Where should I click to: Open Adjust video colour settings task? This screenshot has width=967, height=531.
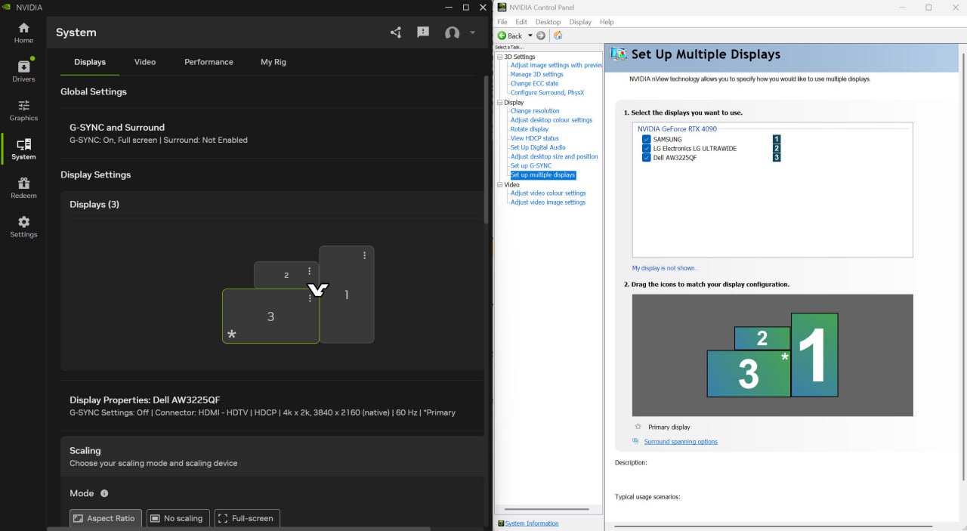click(x=548, y=193)
